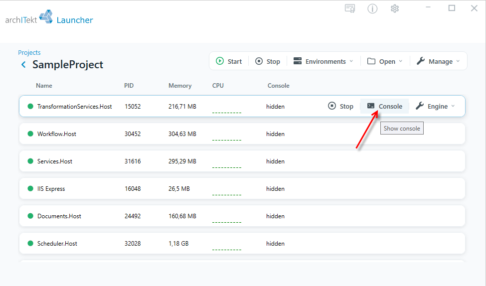Click the PID column header
The height and width of the screenshot is (286, 486).
point(129,86)
